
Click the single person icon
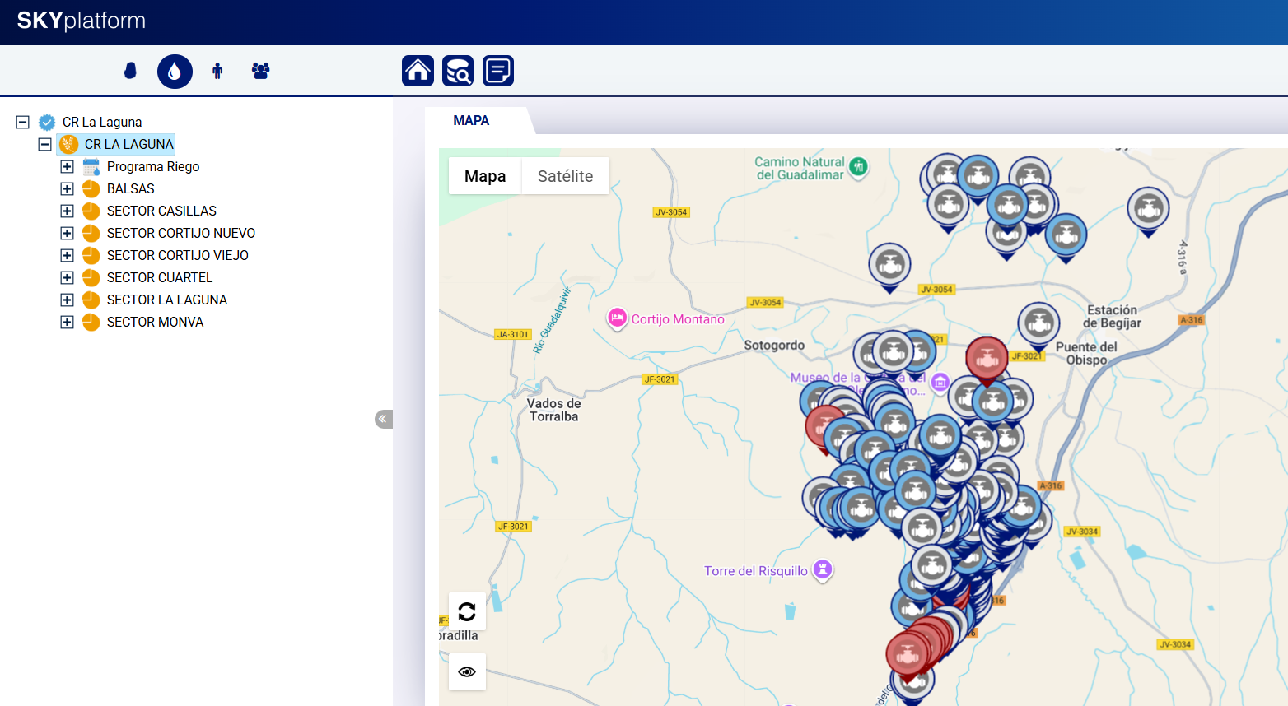coord(217,71)
